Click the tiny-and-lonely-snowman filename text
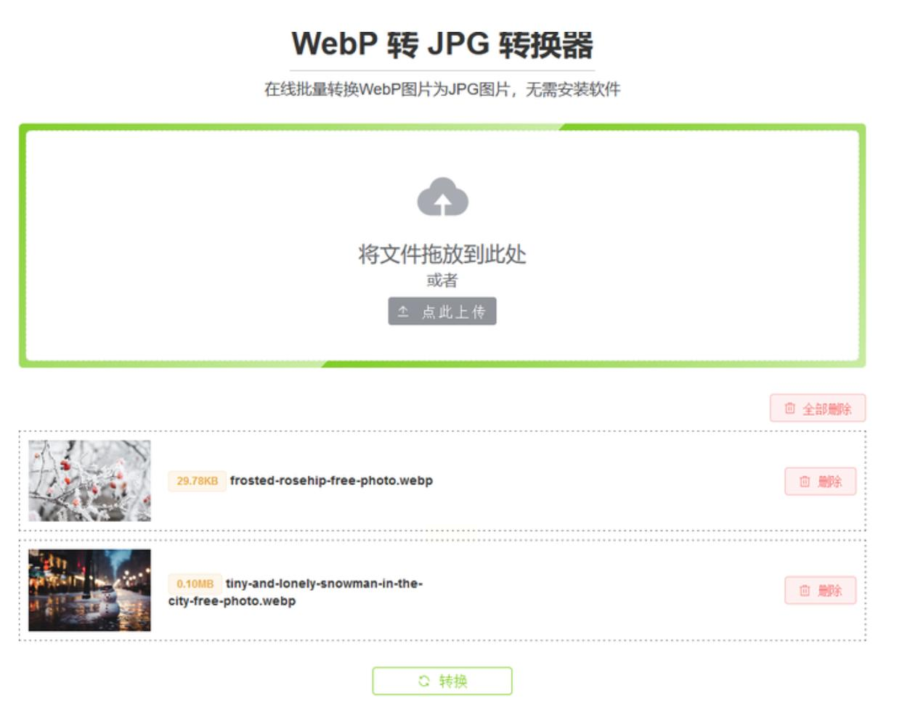 tap(296, 592)
